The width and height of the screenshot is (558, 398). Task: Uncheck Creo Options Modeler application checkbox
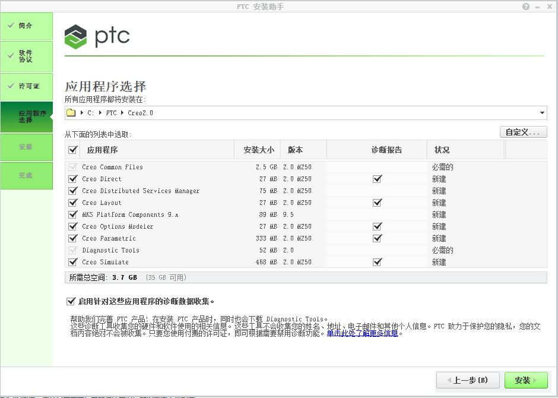click(73, 226)
